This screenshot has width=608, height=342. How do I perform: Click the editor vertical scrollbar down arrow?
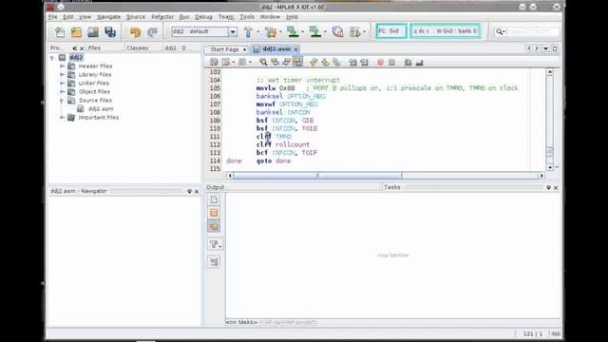pos(550,167)
